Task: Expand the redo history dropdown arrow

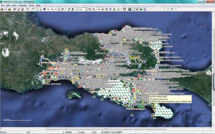Action: [160, 9]
